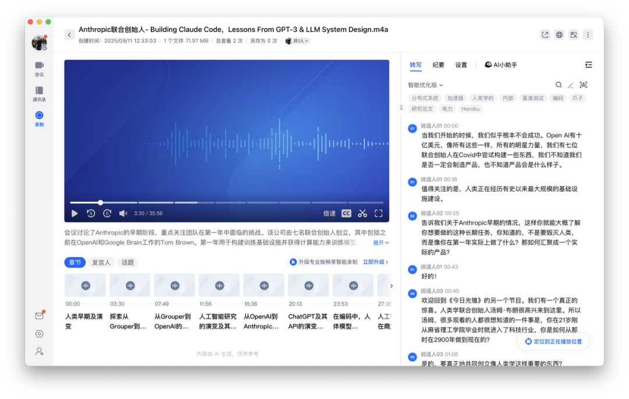Expand the summary with 展开 link

pos(381,243)
